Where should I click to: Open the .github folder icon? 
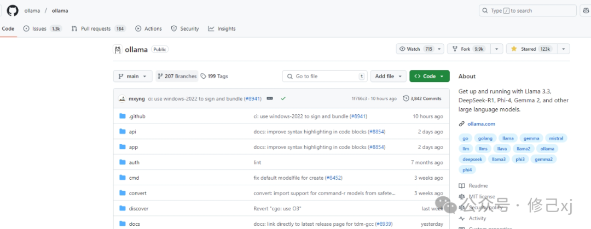pos(122,116)
